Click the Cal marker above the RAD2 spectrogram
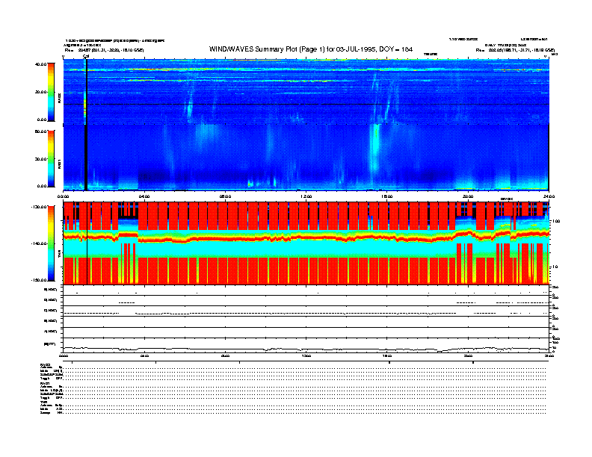 (86, 56)
